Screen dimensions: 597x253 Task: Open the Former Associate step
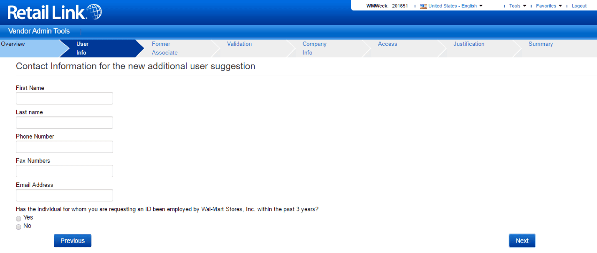(164, 48)
